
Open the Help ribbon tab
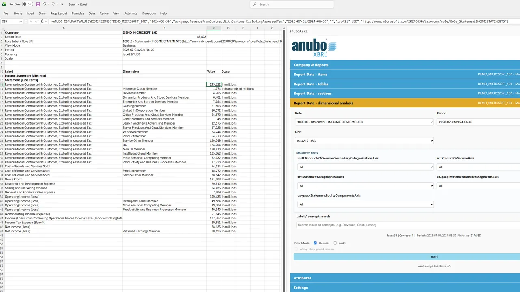(x=163, y=13)
